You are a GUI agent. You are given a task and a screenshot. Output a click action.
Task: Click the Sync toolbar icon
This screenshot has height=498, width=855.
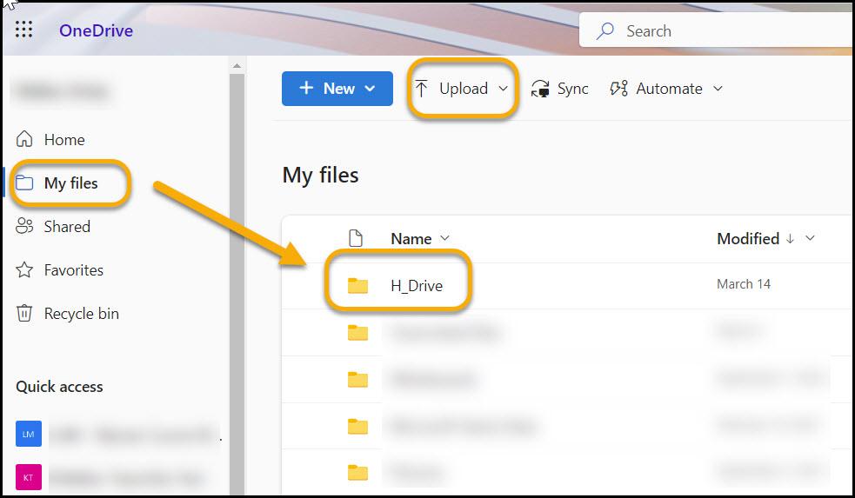[x=541, y=89]
